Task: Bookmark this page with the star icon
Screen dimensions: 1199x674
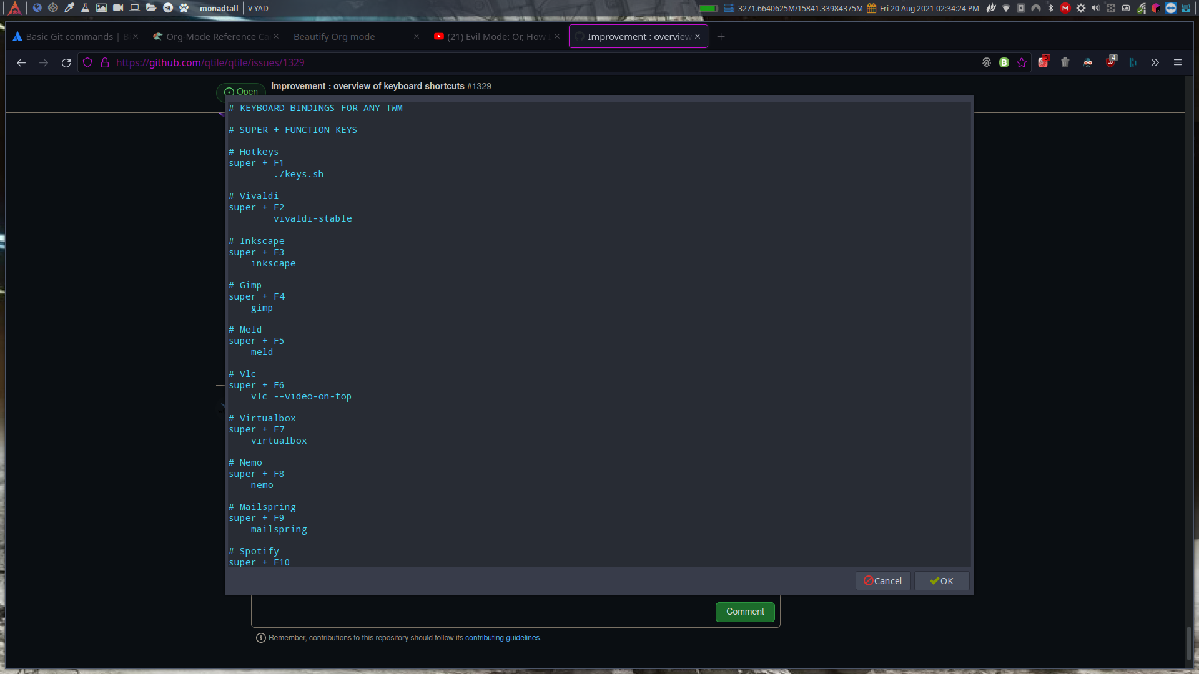Action: click(x=1022, y=62)
